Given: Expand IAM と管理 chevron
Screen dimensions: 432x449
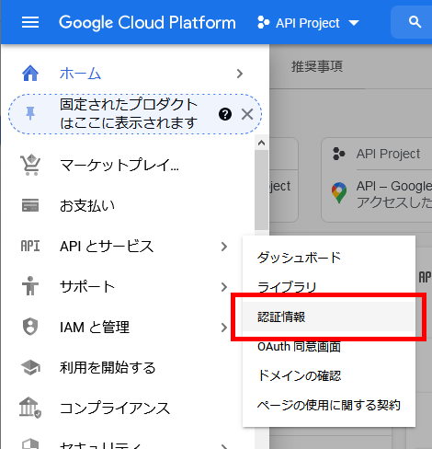Looking at the screenshot, I should 224,328.
